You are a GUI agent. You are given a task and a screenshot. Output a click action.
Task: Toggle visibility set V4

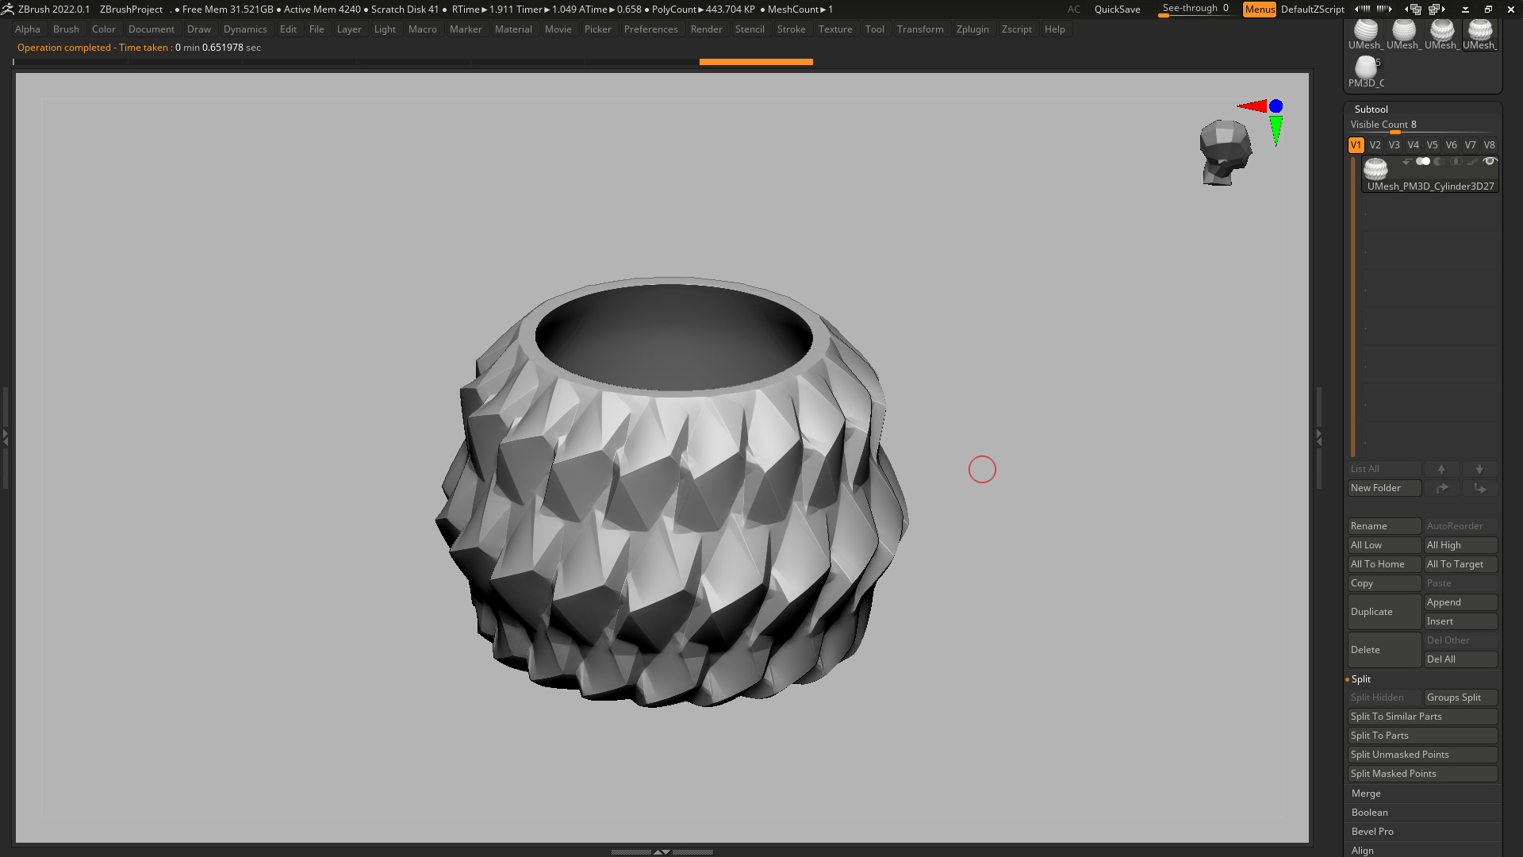tap(1413, 145)
